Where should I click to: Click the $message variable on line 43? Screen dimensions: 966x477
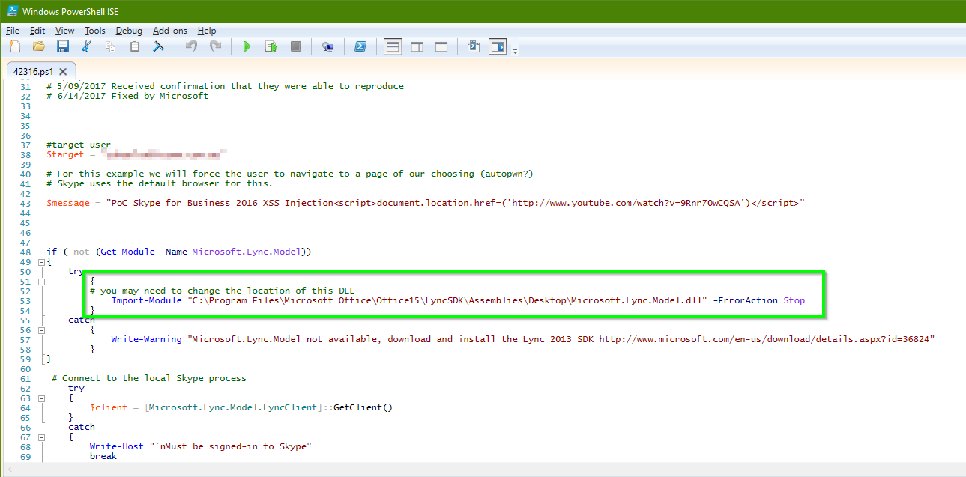(x=68, y=203)
